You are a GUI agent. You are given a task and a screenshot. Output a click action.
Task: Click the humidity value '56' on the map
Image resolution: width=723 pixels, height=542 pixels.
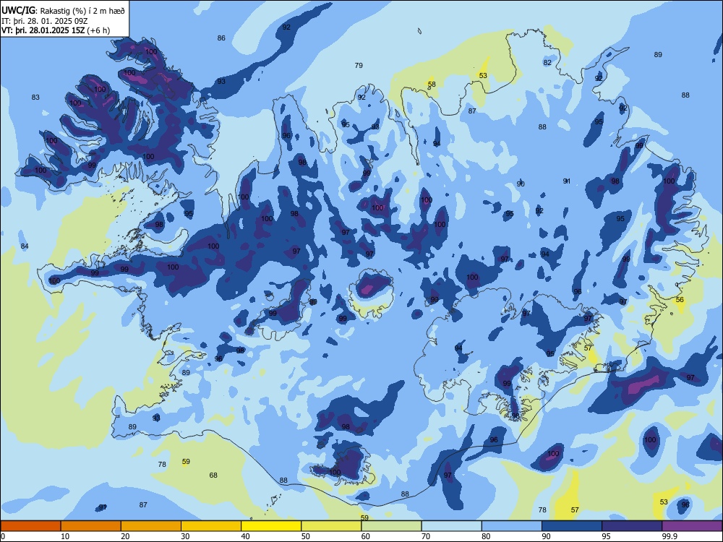680,300
